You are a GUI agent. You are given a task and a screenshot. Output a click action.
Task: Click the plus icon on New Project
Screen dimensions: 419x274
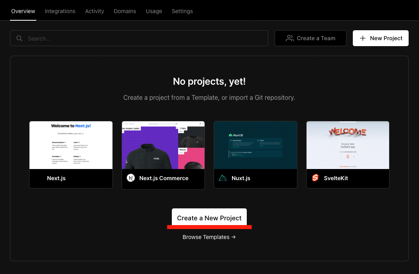(362, 38)
